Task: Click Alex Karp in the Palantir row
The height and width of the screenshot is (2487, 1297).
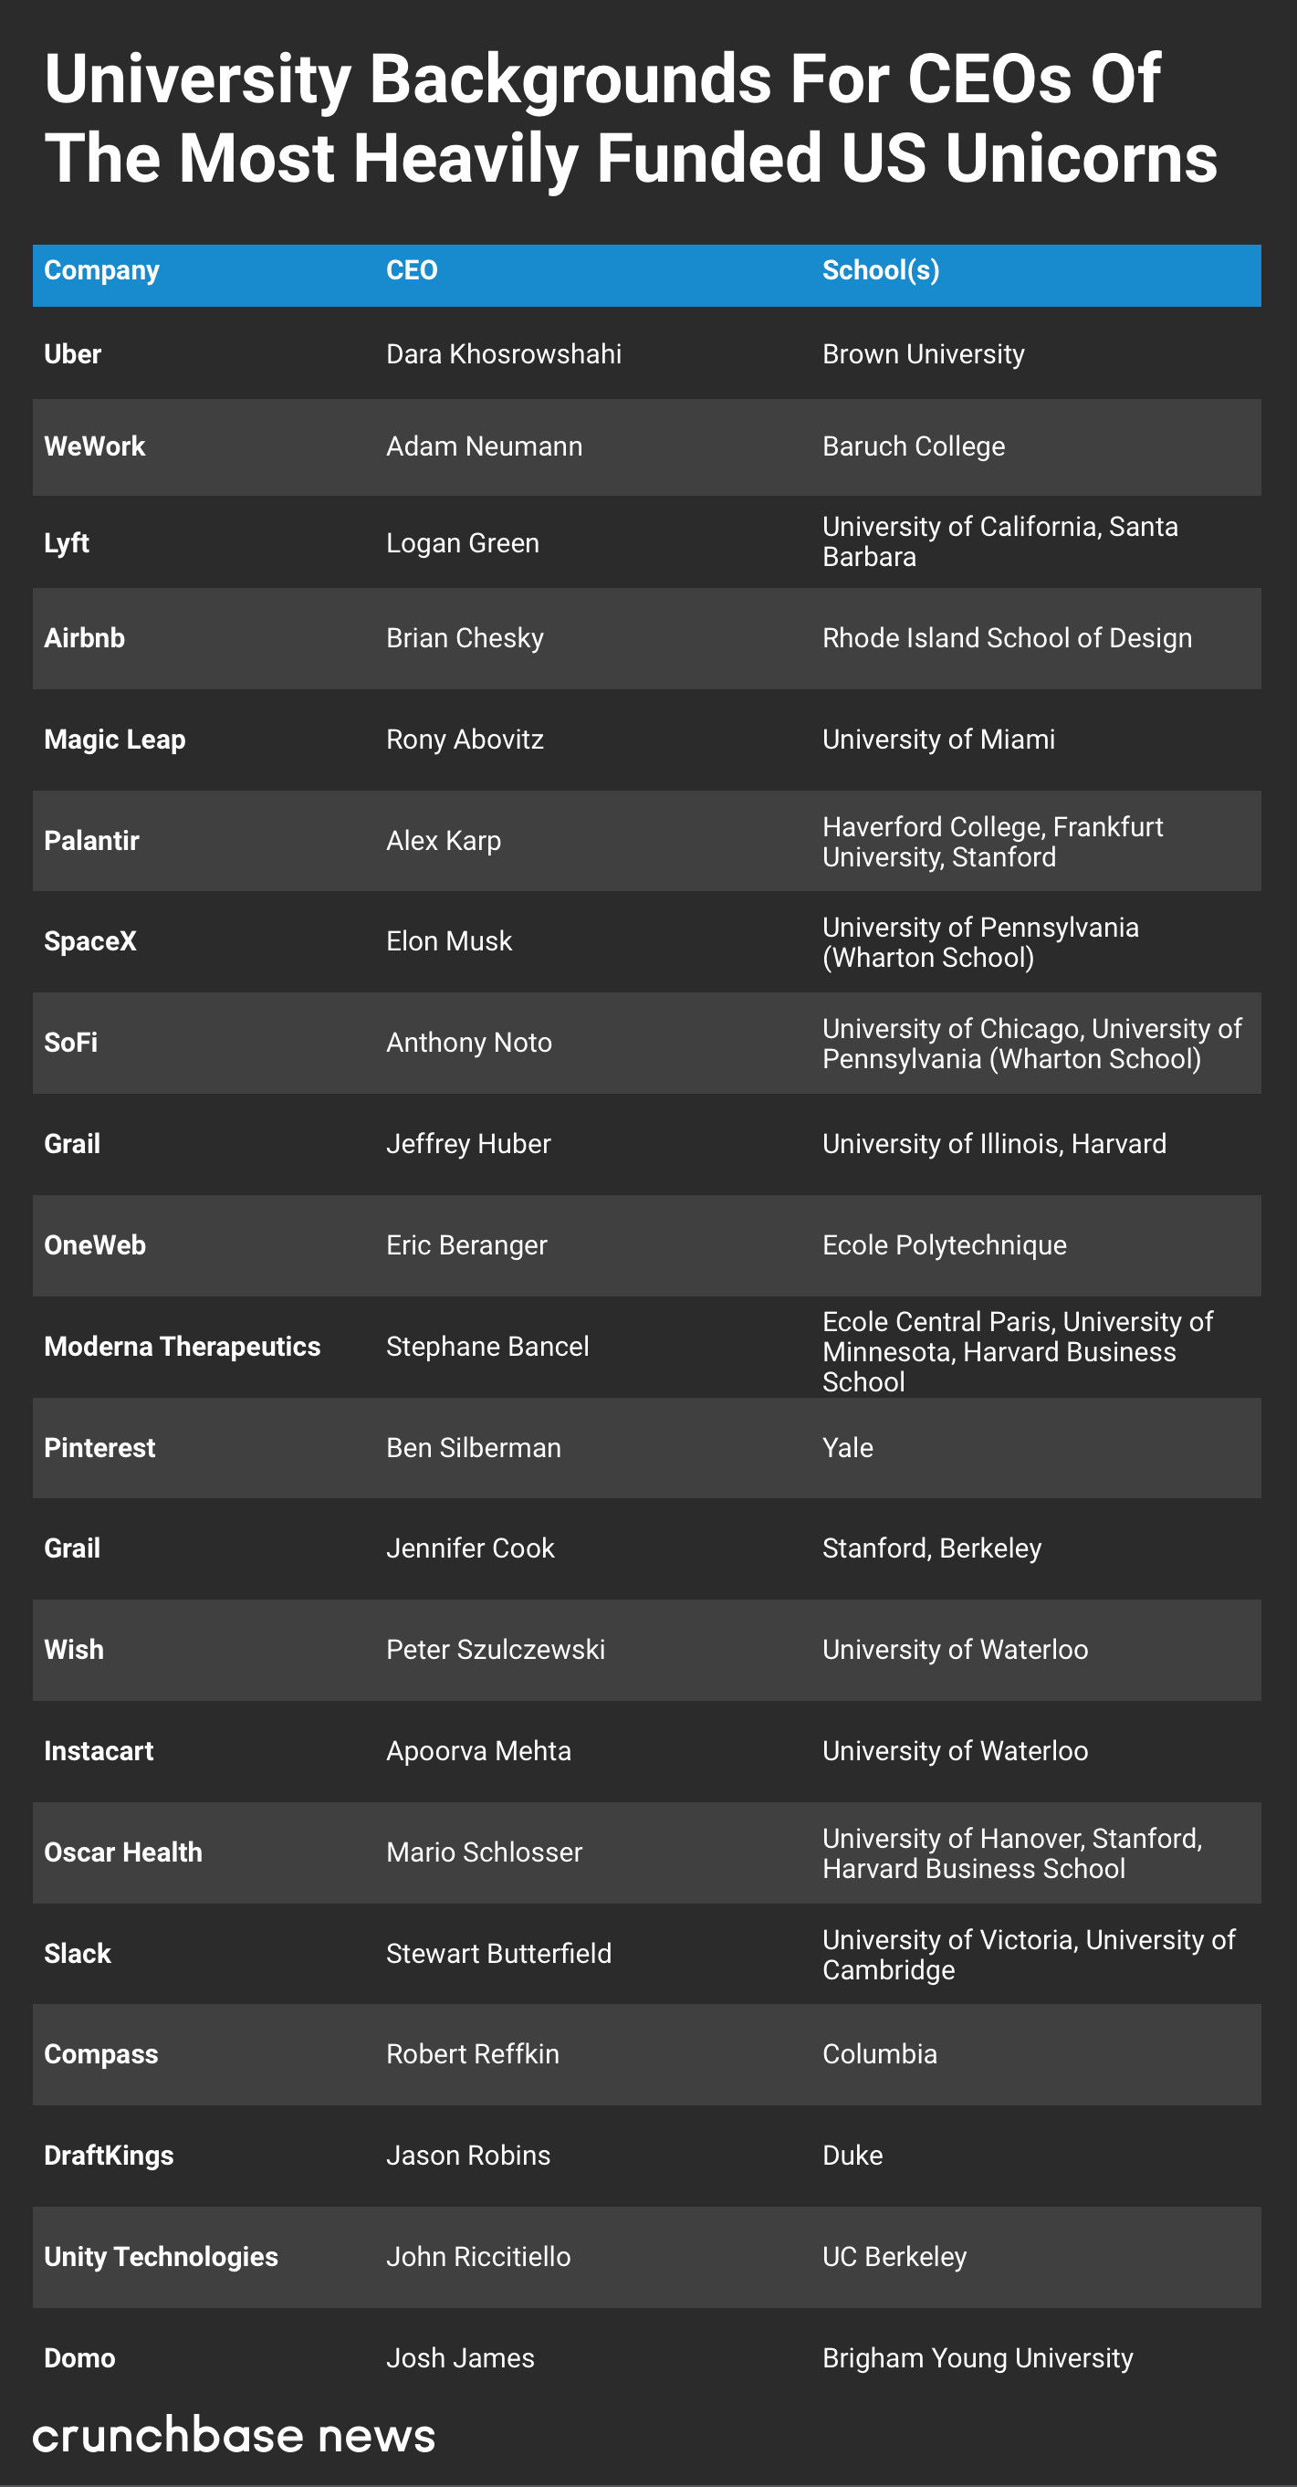Action: 443,841
